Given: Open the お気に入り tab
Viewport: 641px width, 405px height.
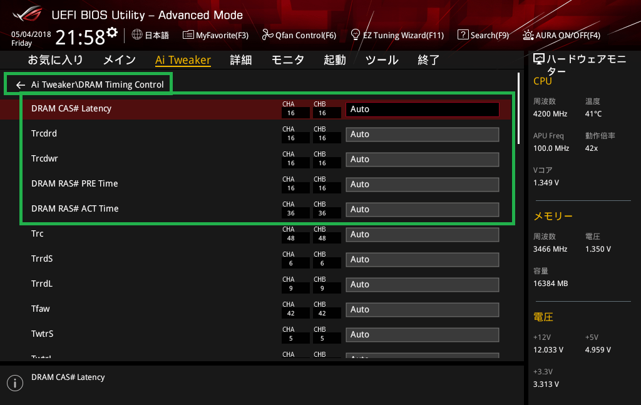Looking at the screenshot, I should tap(56, 60).
